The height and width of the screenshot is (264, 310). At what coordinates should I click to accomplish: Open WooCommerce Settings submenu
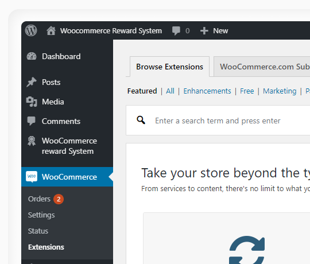[x=41, y=215]
